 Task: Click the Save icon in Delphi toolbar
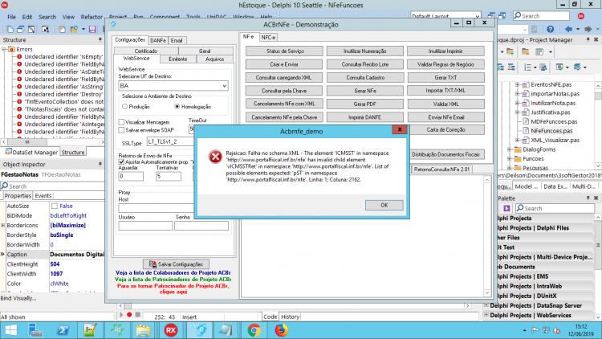(92, 29)
